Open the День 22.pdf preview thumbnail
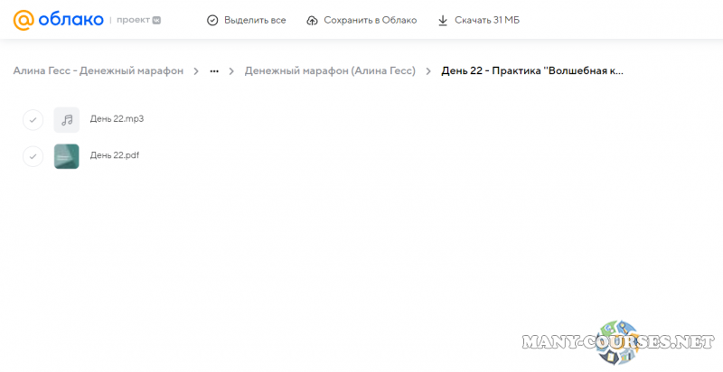The width and height of the screenshot is (723, 372). pos(66,156)
